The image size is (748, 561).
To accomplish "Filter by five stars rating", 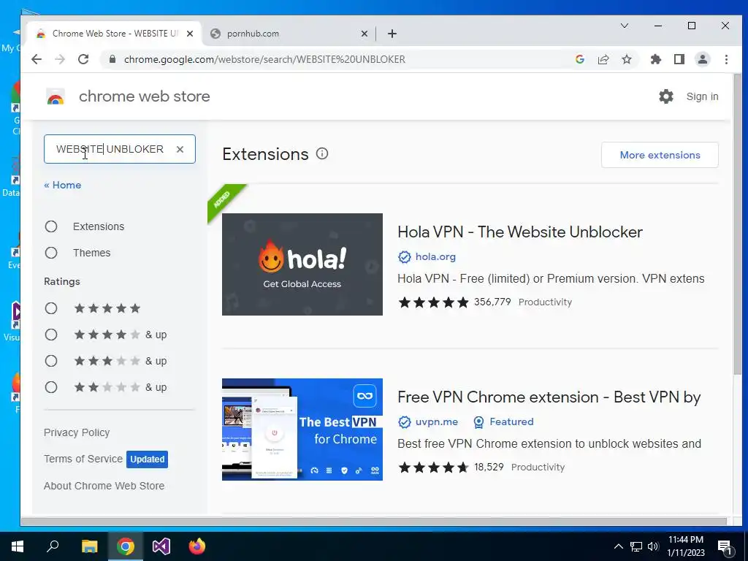I will [51, 308].
